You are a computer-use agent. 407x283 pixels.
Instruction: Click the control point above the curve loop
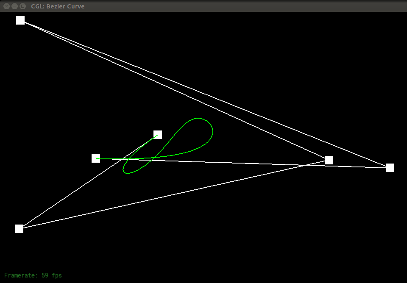tap(158, 135)
